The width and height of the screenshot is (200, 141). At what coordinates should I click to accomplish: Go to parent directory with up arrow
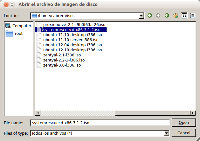click(167, 16)
